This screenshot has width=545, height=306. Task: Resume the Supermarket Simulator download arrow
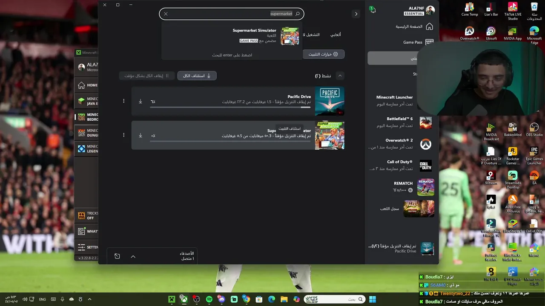pyautogui.click(x=141, y=136)
